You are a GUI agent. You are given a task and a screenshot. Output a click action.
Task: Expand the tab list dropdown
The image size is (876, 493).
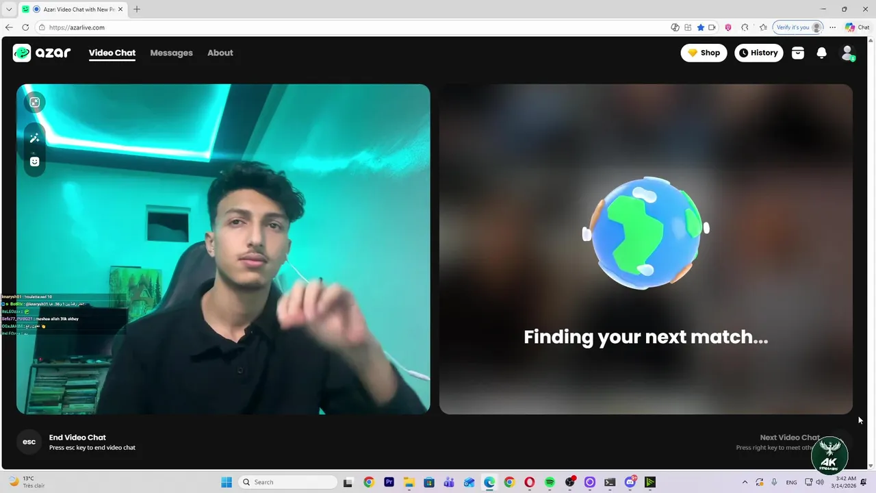click(x=8, y=10)
